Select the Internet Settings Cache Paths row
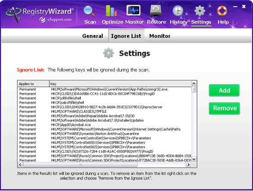Screen dimensions: 253x191 tap(104, 129)
